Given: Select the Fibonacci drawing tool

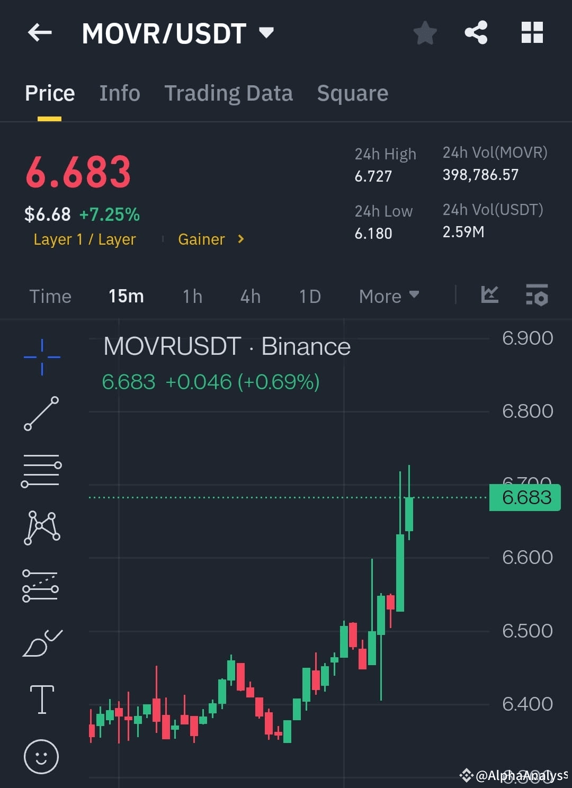Looking at the screenshot, I should click(x=41, y=585).
